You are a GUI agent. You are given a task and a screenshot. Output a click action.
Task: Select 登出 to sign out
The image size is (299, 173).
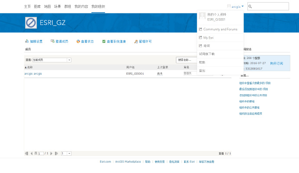220,71
